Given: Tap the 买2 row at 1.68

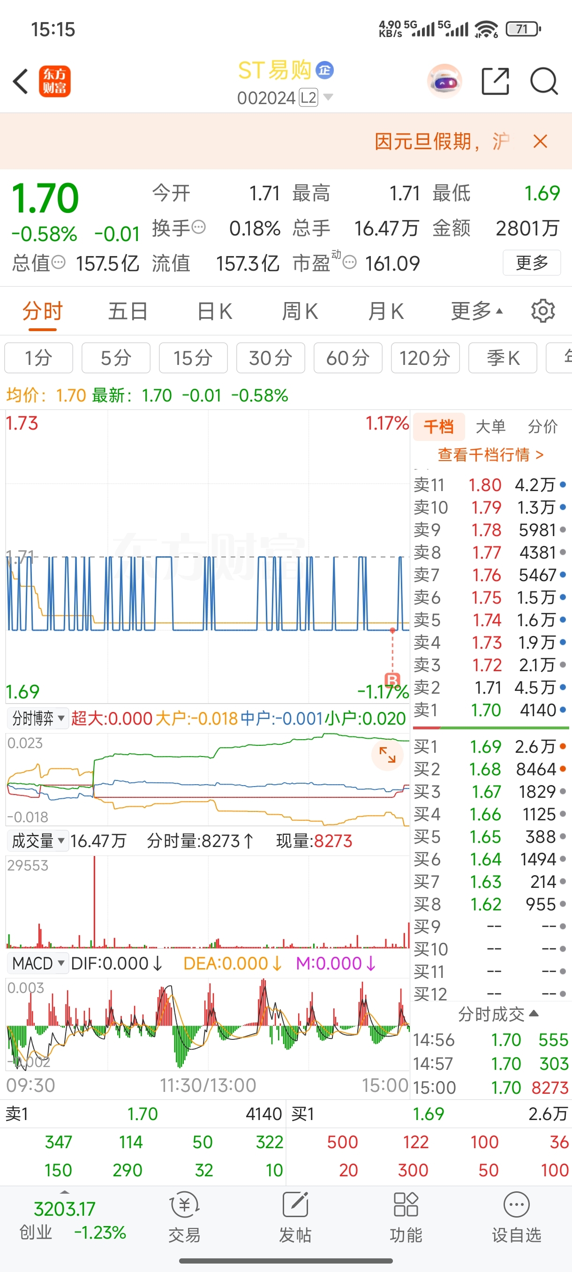Looking at the screenshot, I should point(490,769).
